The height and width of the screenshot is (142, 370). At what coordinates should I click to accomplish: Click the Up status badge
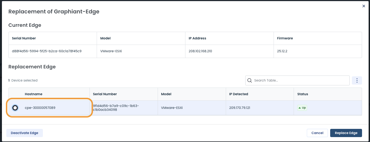302,108
